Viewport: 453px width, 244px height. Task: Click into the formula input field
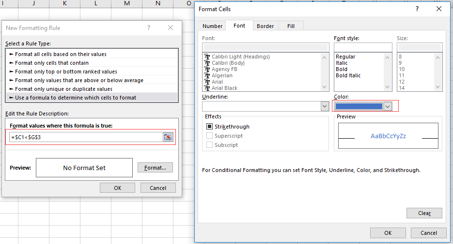[x=85, y=137]
